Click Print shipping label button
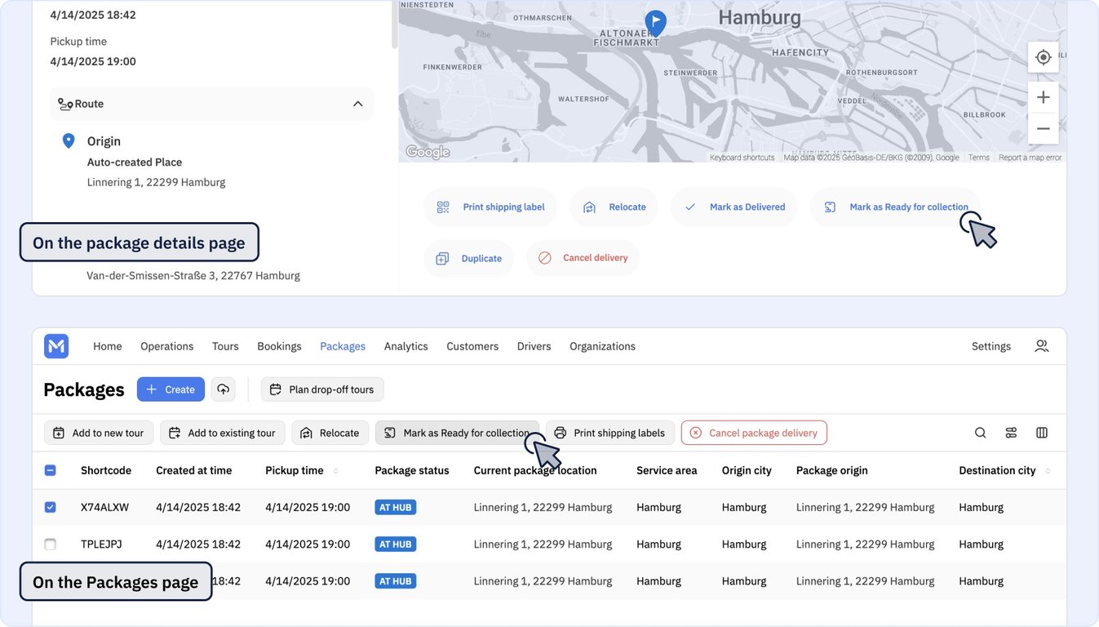1099x627 pixels. click(490, 207)
